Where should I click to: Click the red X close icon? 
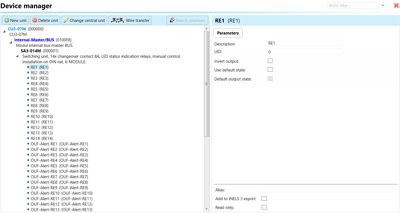point(396,5)
